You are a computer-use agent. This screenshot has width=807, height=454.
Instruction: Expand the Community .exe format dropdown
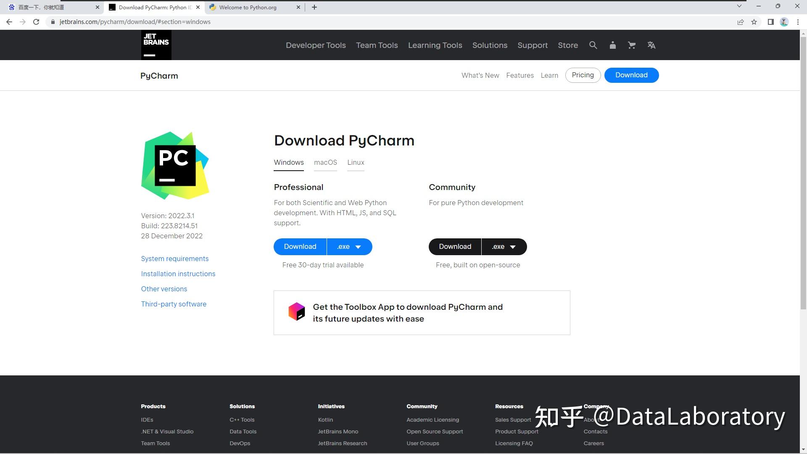(504, 246)
